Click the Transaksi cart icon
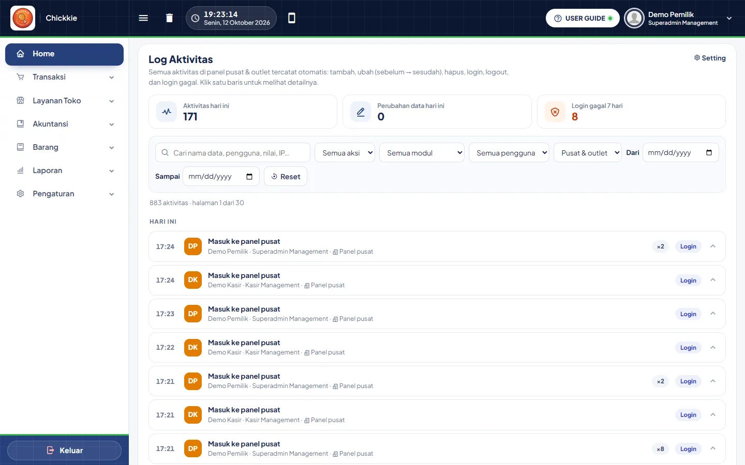Image resolution: width=745 pixels, height=465 pixels. click(x=21, y=77)
